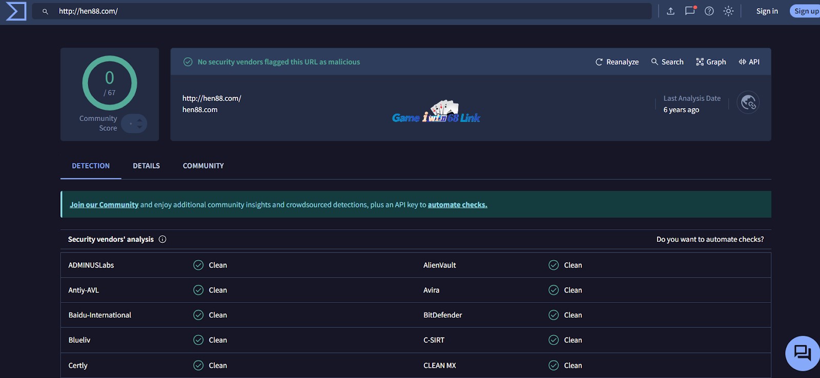Screen dimensions: 820x378
Task: Click the CLEAN MX vendor name
Action: (440, 366)
